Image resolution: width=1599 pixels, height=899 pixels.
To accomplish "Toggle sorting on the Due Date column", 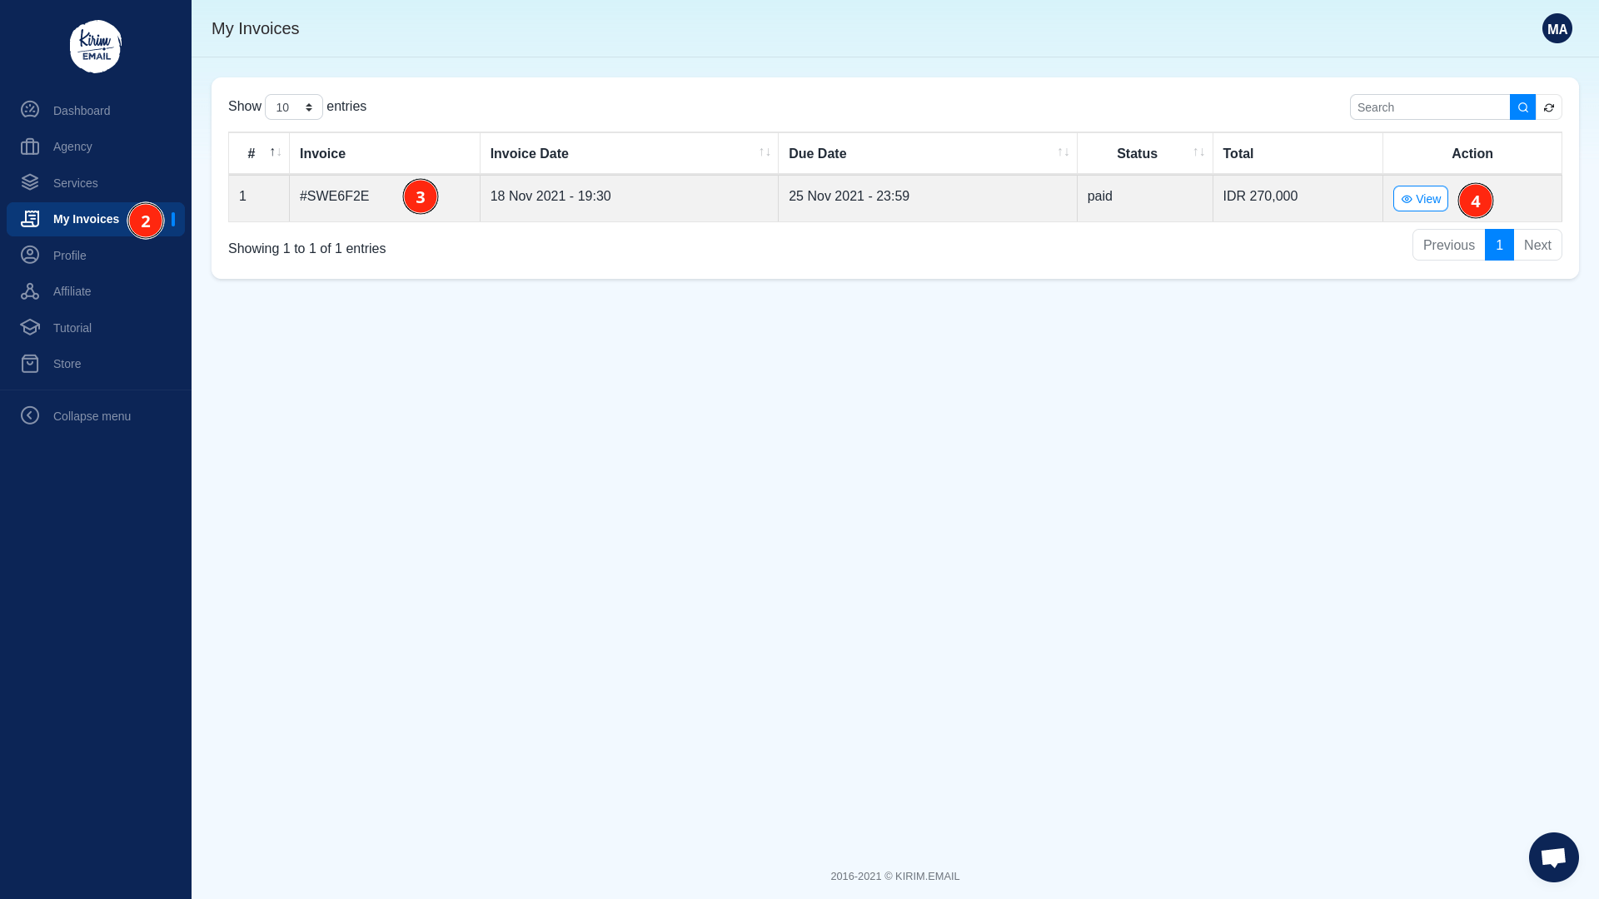I will pyautogui.click(x=1064, y=153).
